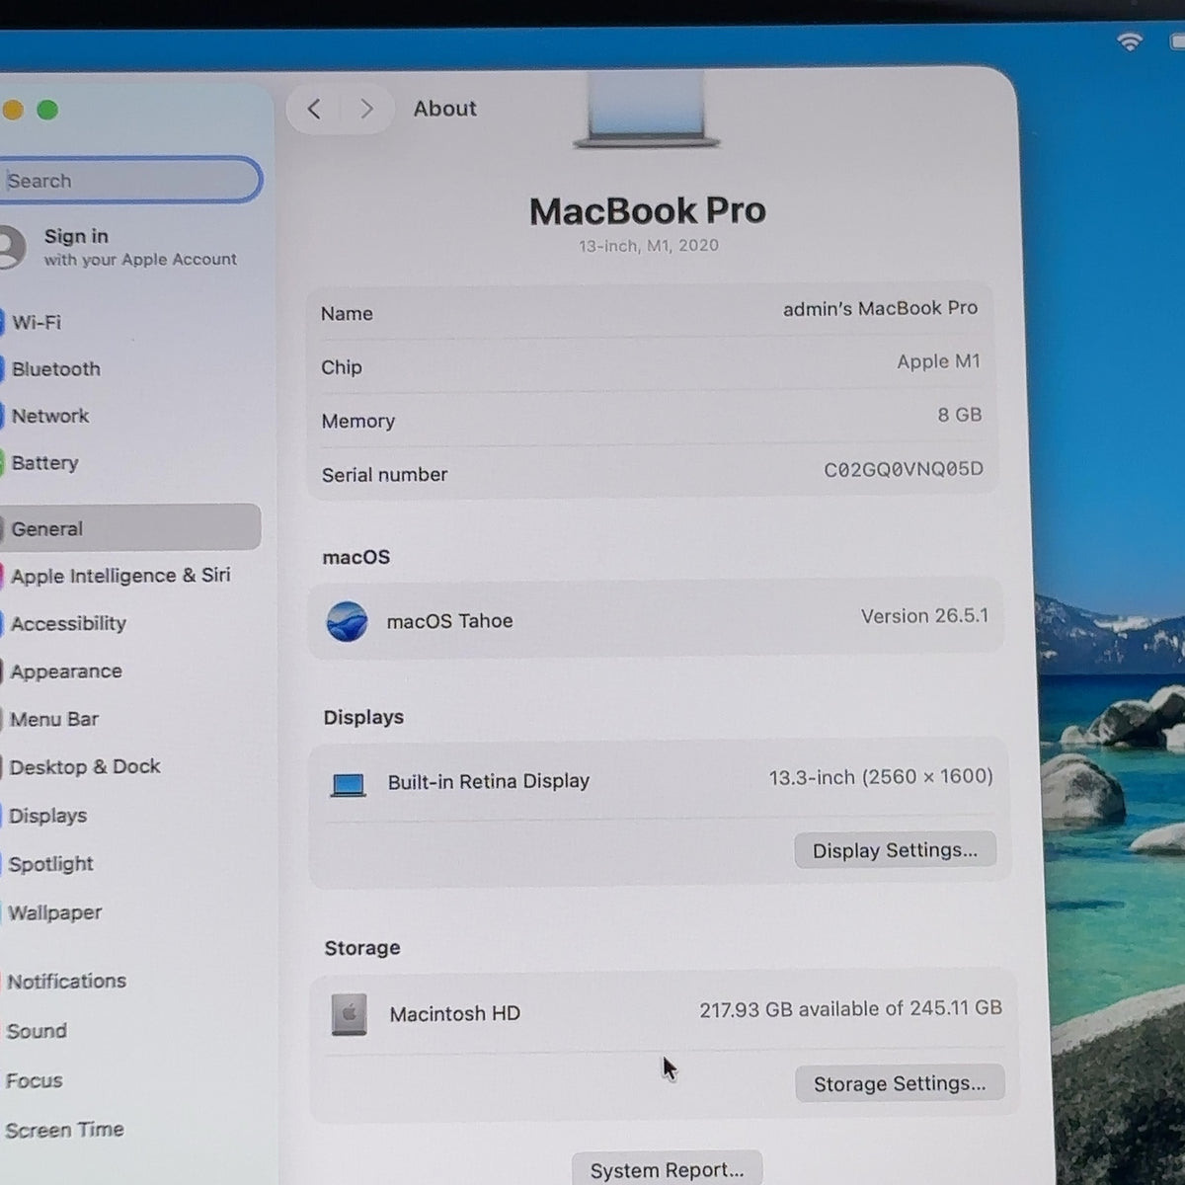
Task: Click the '13-inch, M1, 2020' model subtitle
Action: (x=649, y=246)
